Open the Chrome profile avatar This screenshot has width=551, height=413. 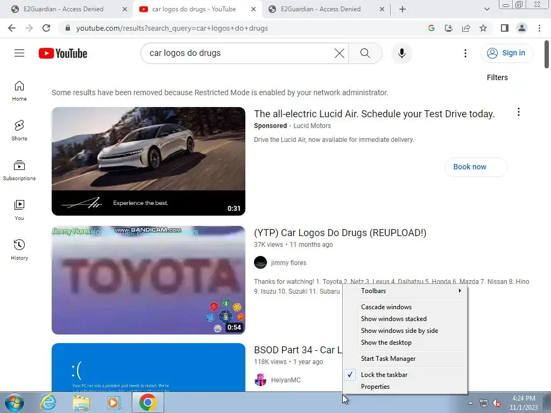[522, 28]
